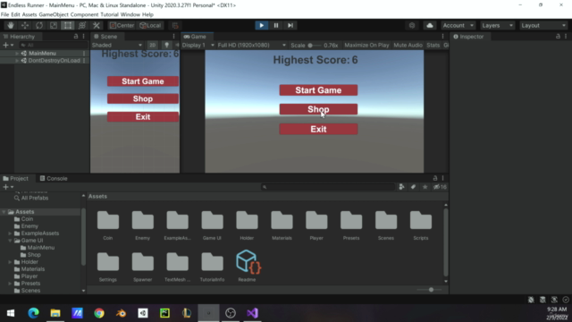The height and width of the screenshot is (322, 572).
Task: Click the Project search field
Action: coord(328,187)
